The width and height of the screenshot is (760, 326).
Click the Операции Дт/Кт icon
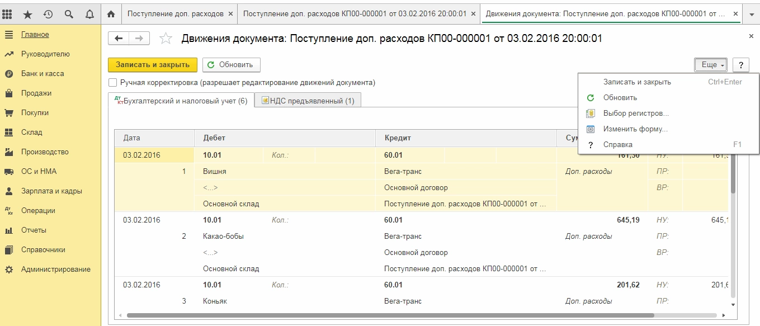9,211
